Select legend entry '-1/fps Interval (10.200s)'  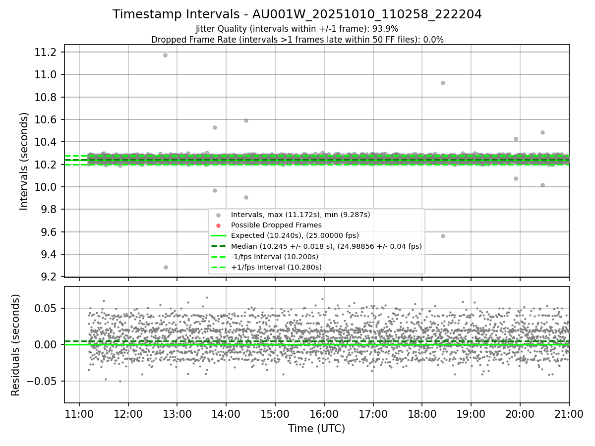tap(275, 257)
